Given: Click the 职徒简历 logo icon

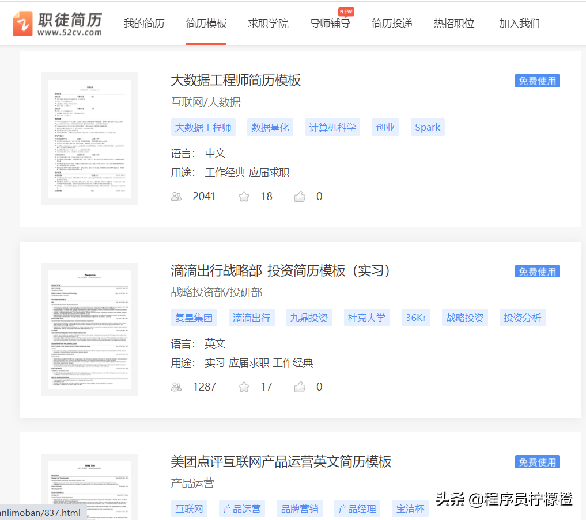Looking at the screenshot, I should [x=21, y=23].
